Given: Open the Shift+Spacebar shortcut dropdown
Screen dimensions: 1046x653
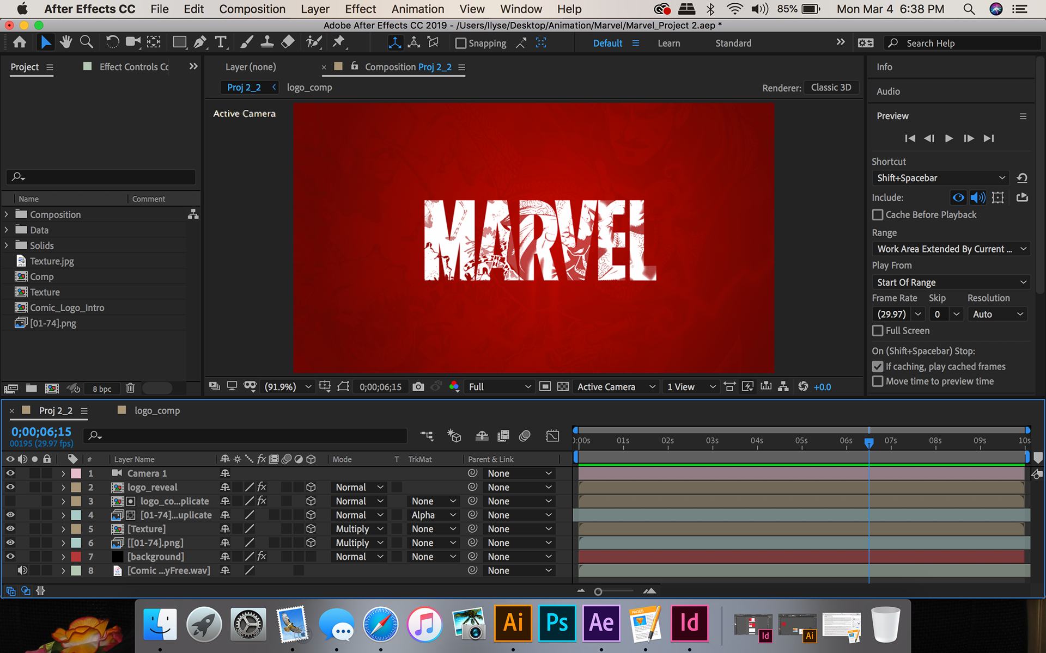Looking at the screenshot, I should click(940, 178).
